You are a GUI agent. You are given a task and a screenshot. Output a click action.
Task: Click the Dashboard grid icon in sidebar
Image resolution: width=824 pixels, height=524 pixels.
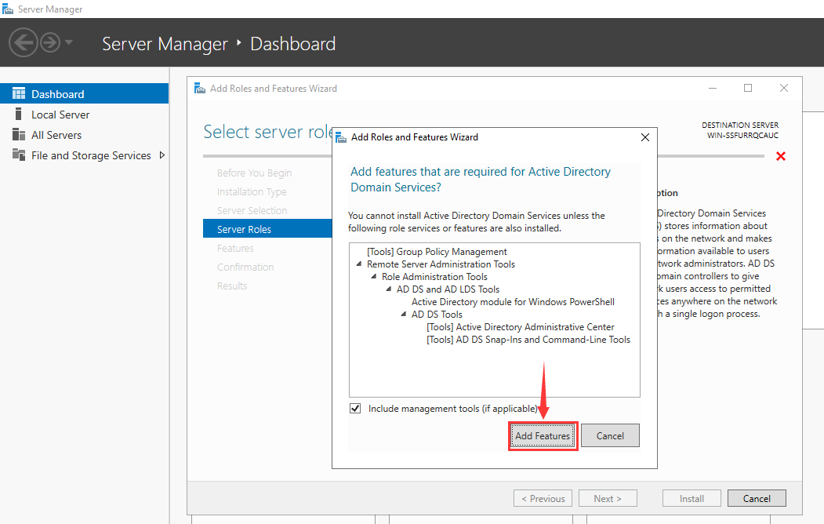coord(19,94)
